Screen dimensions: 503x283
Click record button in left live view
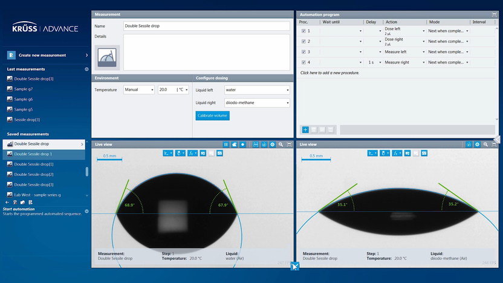tap(242, 145)
